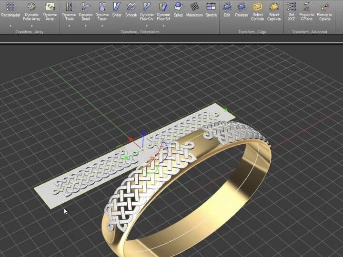Choose the Dynamic Twist deformation tool
Viewport: 343px width, 257px height.
tap(69, 8)
